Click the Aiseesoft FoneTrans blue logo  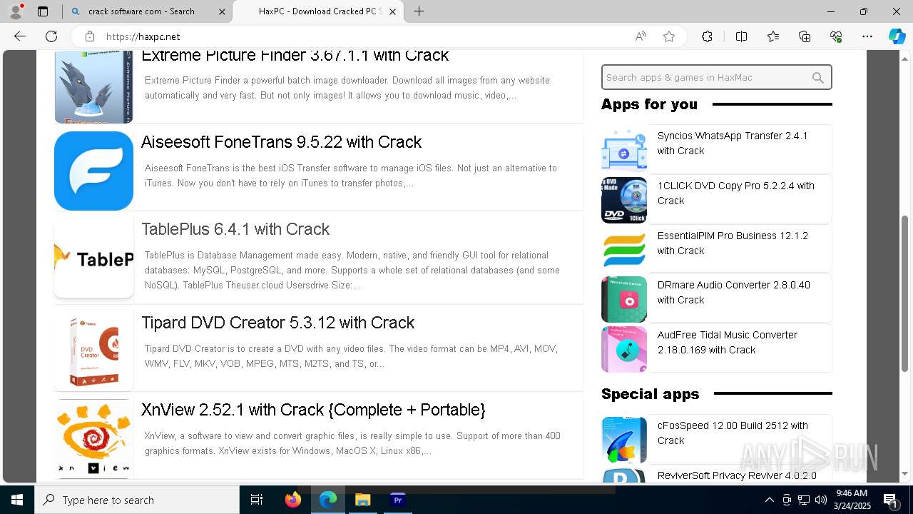click(93, 171)
